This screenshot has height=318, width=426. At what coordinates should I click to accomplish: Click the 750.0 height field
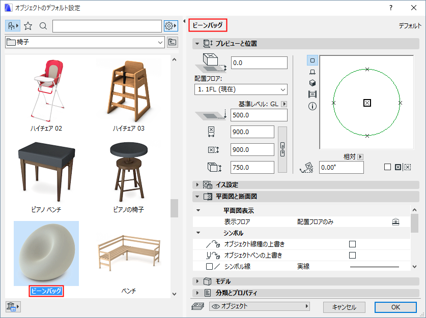tap(252, 167)
